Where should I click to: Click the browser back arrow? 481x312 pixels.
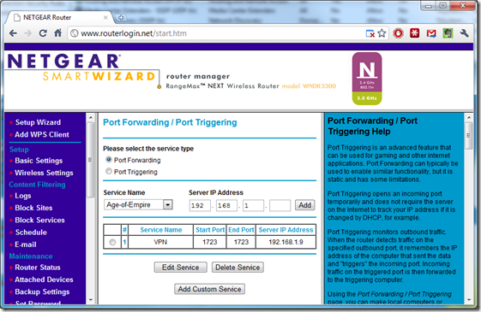point(13,33)
